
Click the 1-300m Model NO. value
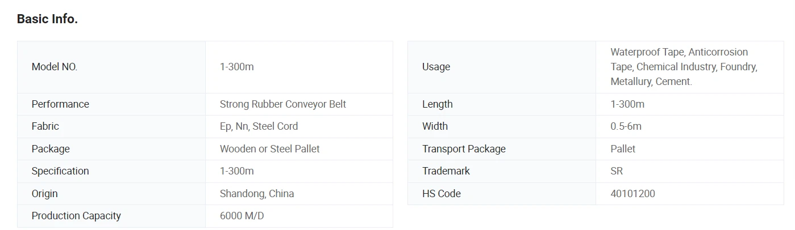point(236,67)
